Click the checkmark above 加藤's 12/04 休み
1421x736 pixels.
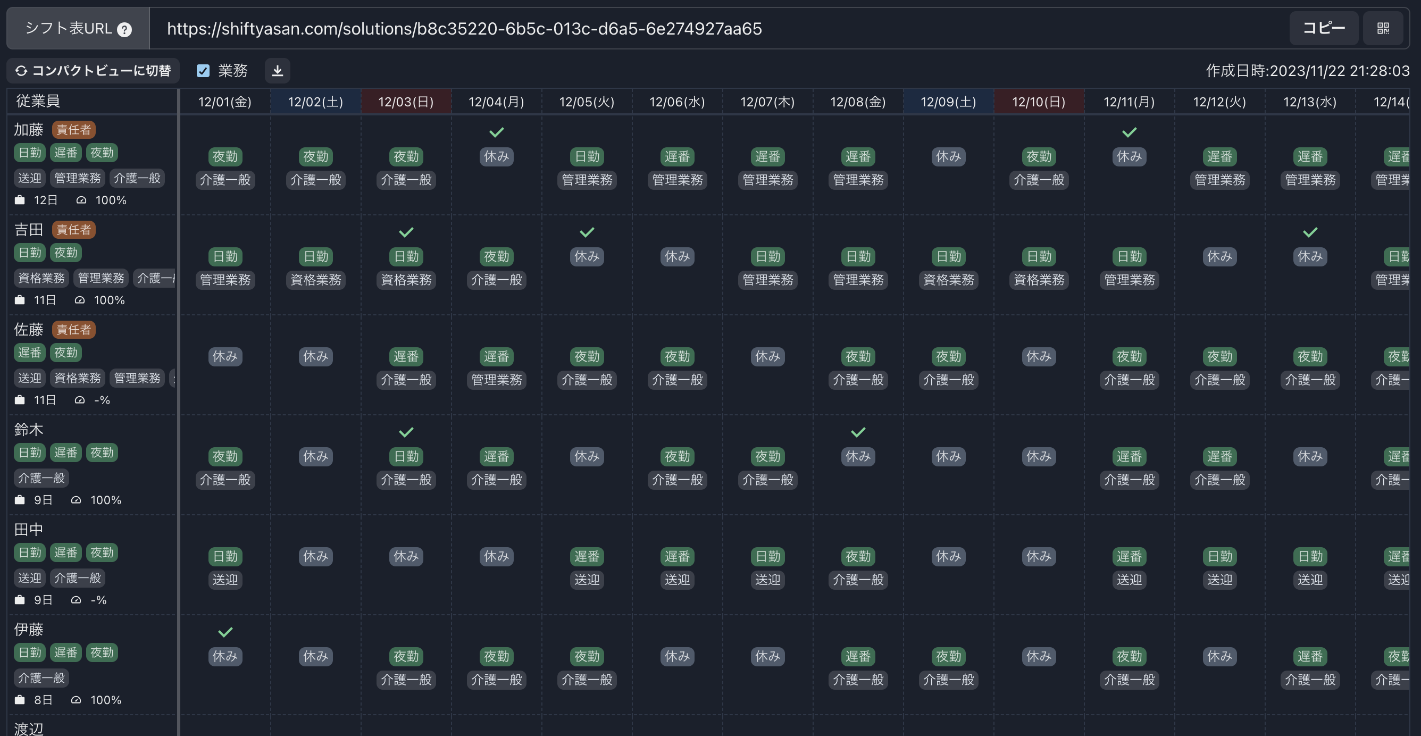click(497, 132)
